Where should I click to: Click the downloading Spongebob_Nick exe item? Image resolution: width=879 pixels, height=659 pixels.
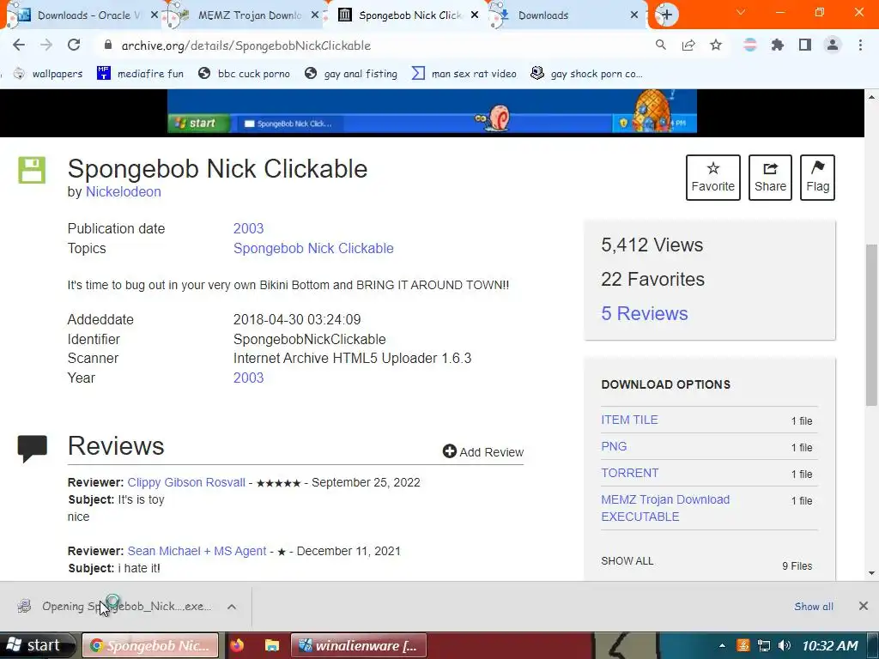[x=115, y=607]
